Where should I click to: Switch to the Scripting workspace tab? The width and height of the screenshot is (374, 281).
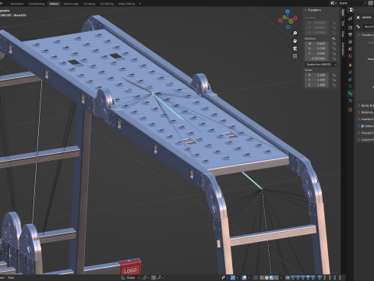[90, 4]
